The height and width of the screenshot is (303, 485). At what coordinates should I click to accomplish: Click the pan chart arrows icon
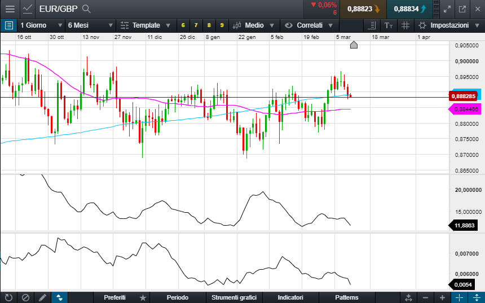click(409, 298)
